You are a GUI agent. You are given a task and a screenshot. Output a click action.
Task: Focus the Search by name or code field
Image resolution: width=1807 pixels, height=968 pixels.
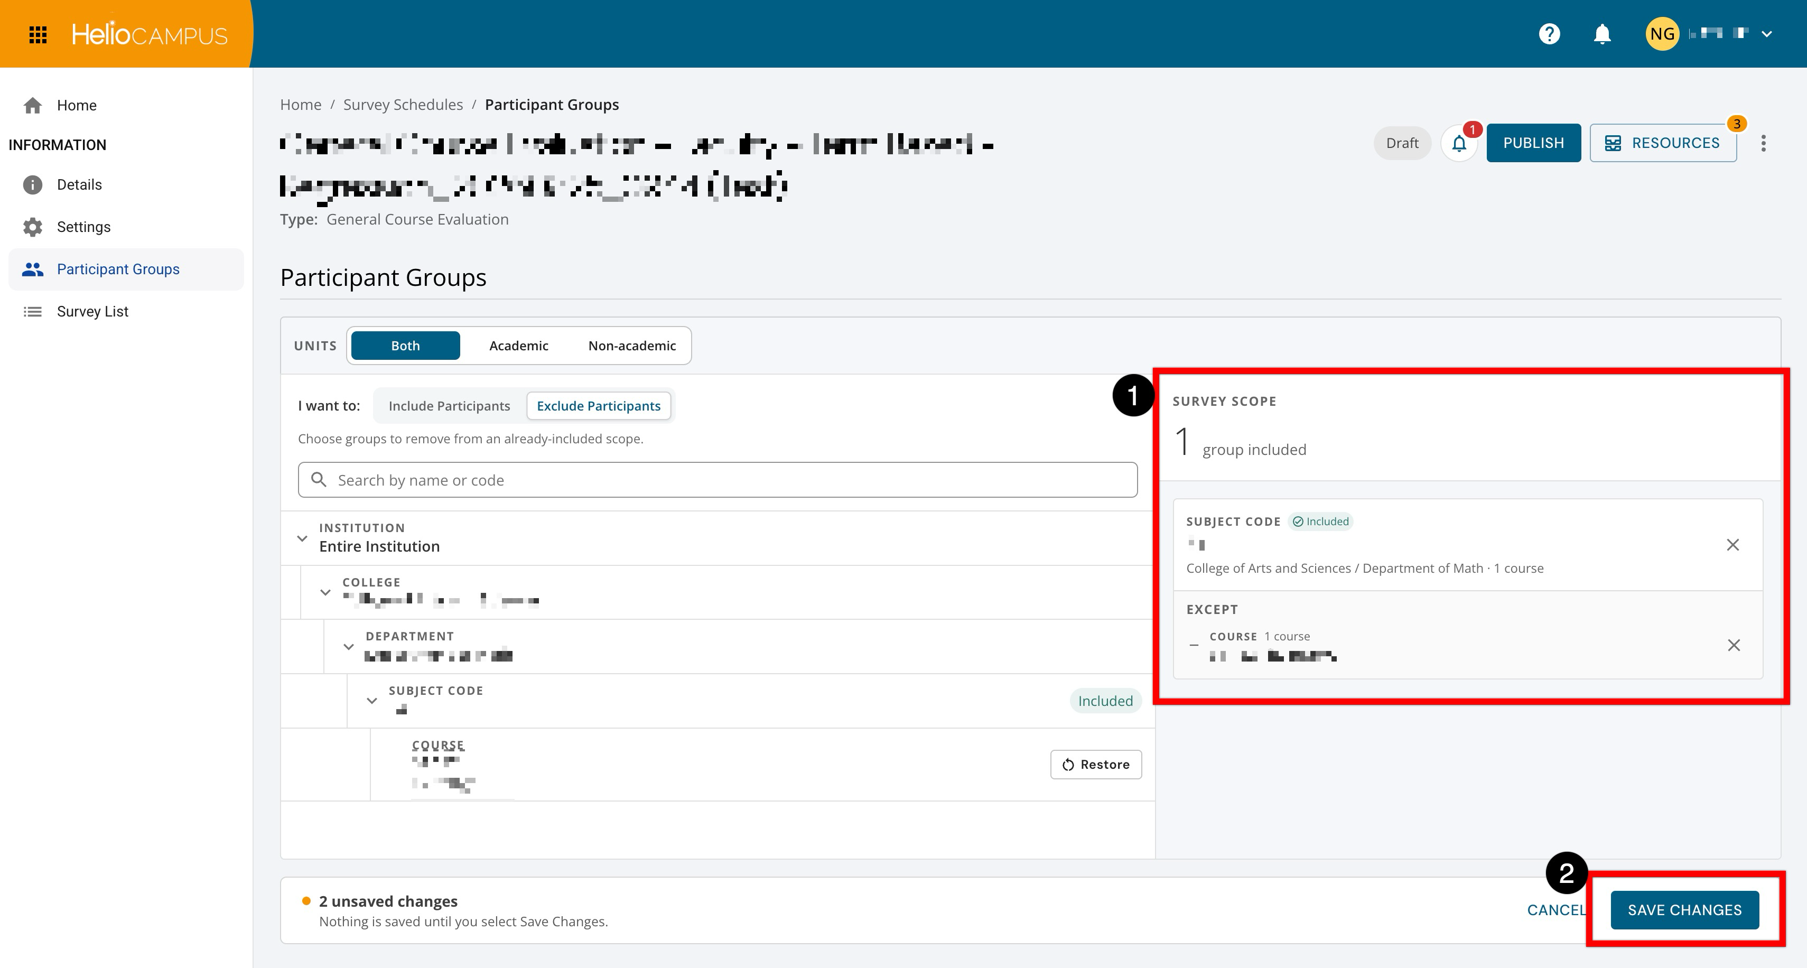coord(718,480)
